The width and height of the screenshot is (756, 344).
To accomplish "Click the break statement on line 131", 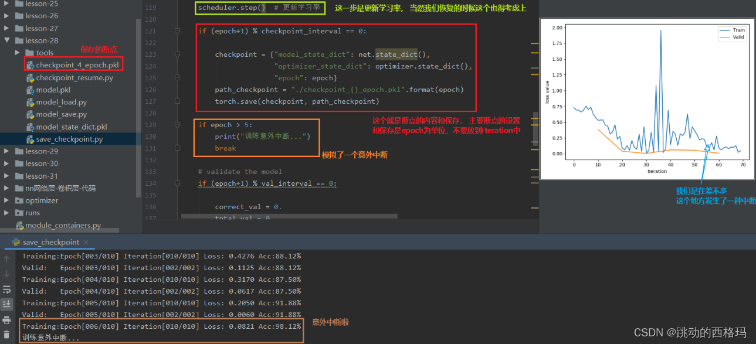I will [225, 148].
